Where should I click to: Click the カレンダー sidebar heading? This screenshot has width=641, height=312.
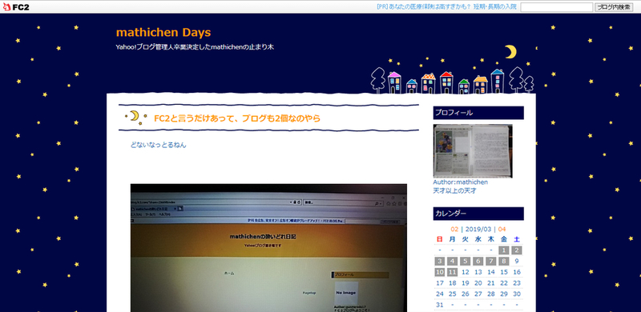click(478, 214)
